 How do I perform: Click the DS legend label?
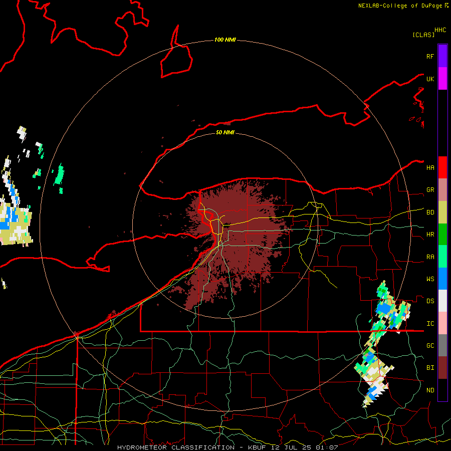click(x=430, y=301)
